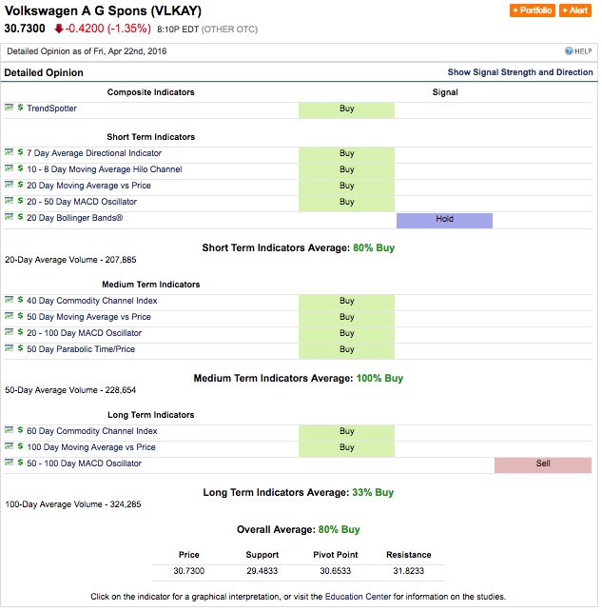Click dollar icon for 10 - 8 Day Hilo Channel

click(x=20, y=168)
